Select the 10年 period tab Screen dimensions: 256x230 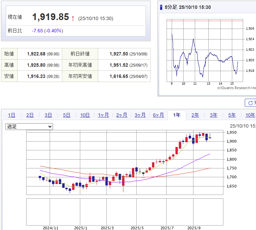click(250, 115)
